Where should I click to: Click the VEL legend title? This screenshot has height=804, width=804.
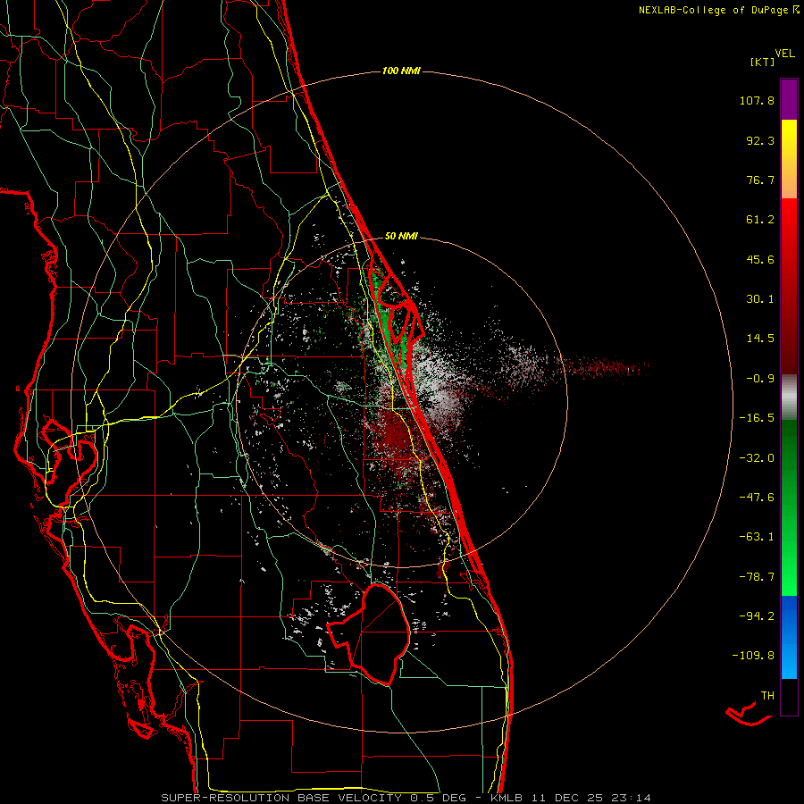click(x=785, y=54)
